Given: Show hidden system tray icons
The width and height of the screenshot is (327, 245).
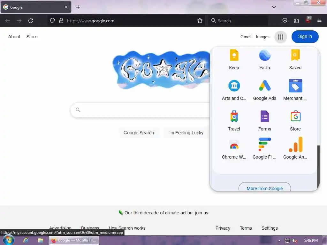Looking at the screenshot, I should tap(279, 241).
